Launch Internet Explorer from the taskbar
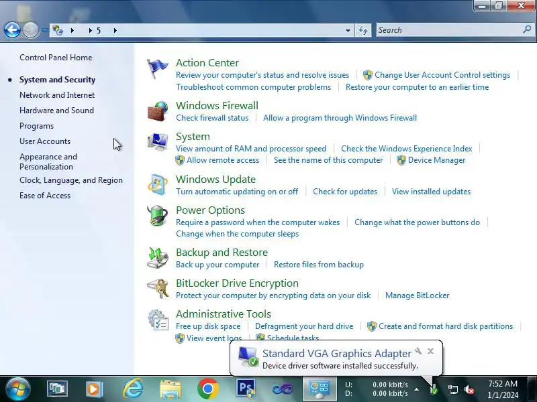Screen dimensions: 537x402 point(133,389)
